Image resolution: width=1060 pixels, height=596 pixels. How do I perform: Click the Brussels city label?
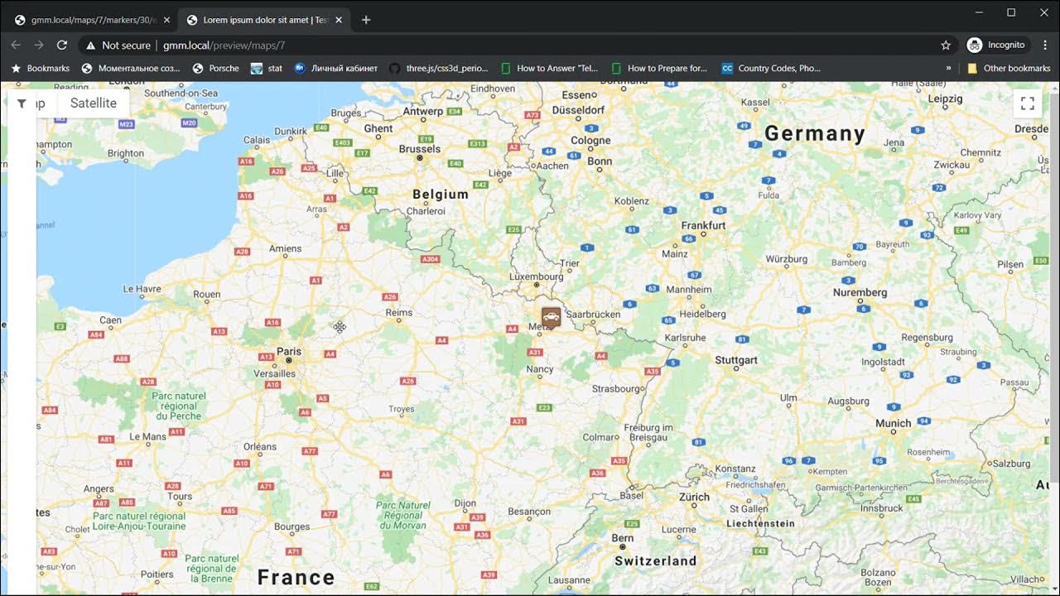pos(420,149)
